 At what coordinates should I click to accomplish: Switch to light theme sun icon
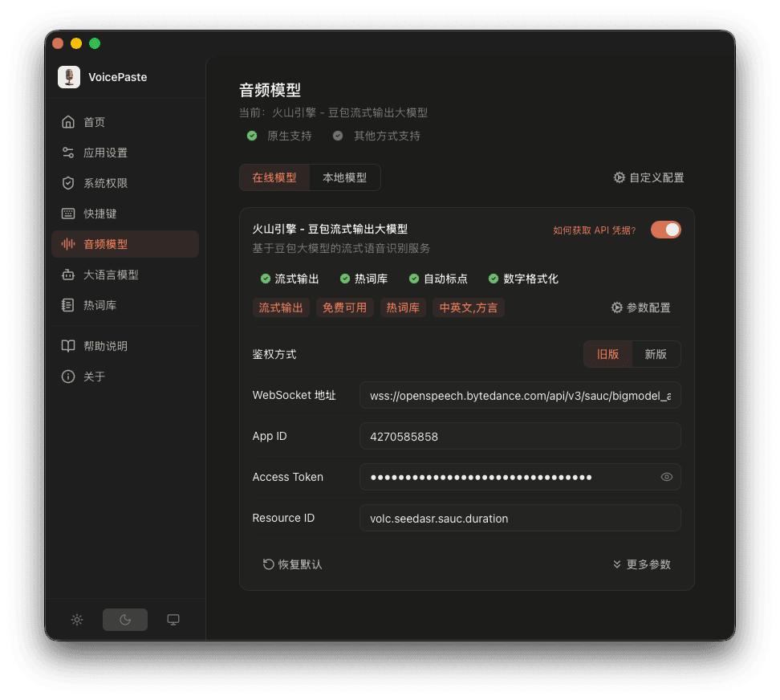click(76, 620)
